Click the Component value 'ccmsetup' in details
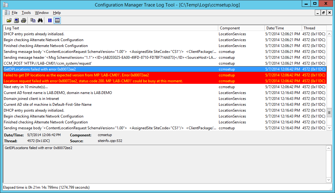The image size is (335, 193). tap(105, 135)
